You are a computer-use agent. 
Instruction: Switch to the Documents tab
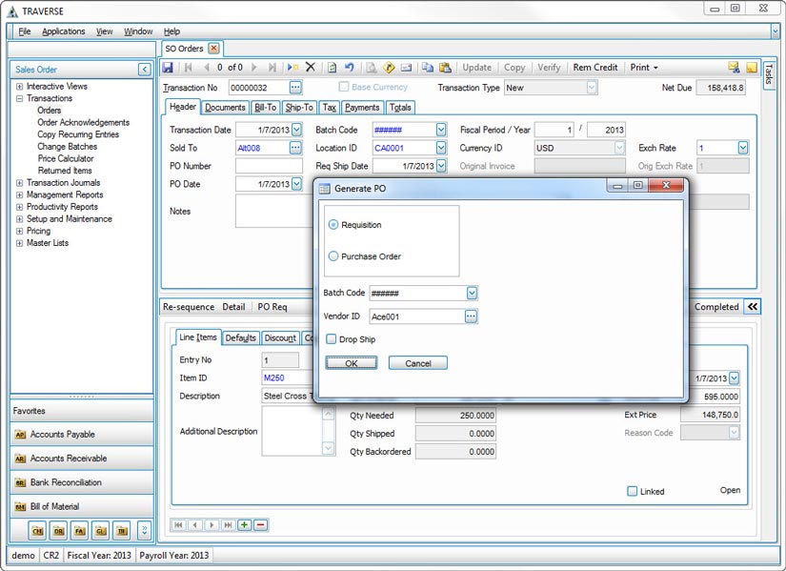pyautogui.click(x=225, y=108)
